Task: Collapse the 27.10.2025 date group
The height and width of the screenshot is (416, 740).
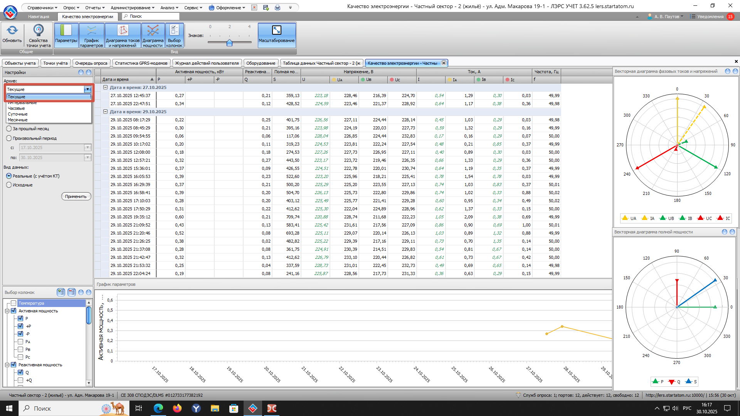Action: (105, 87)
